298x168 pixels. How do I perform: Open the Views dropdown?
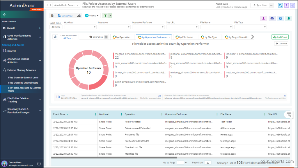tap(92, 16)
